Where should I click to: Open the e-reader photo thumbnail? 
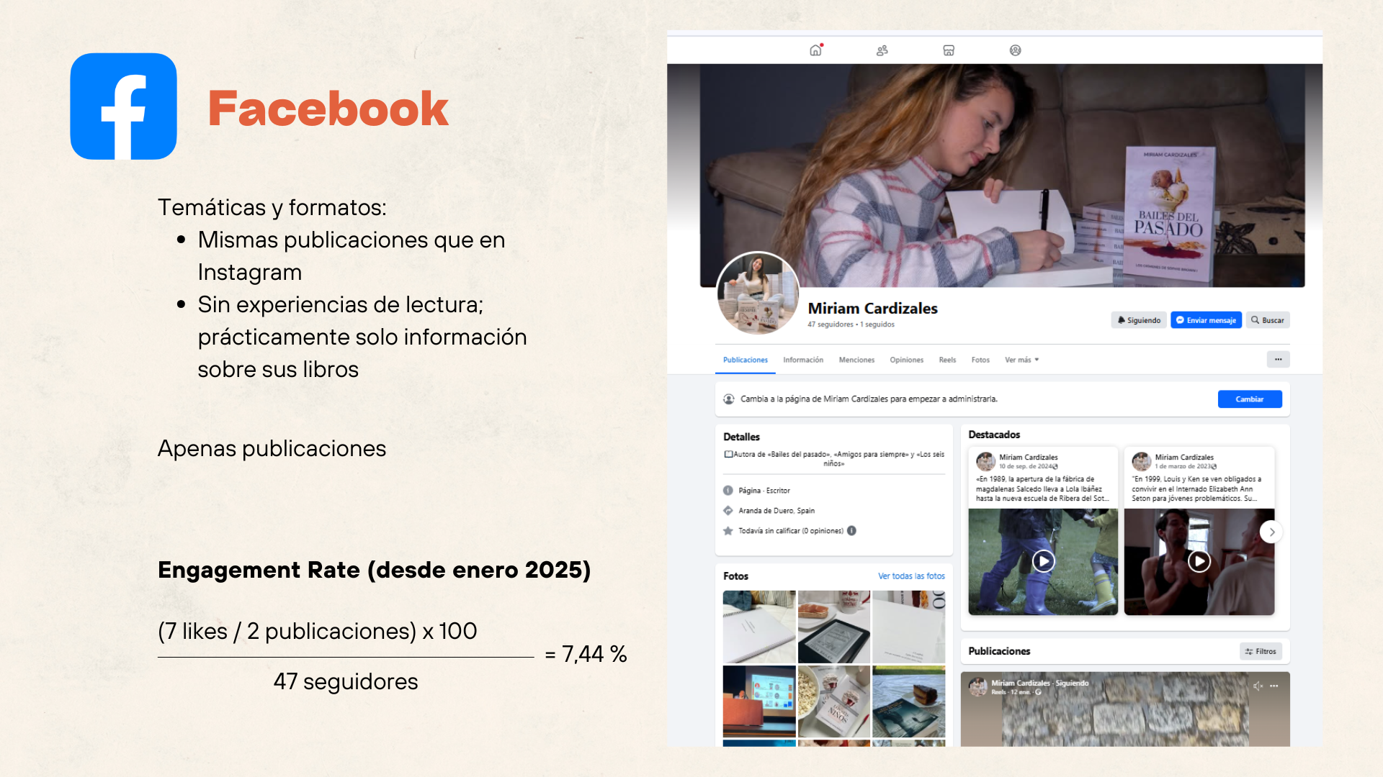click(833, 627)
